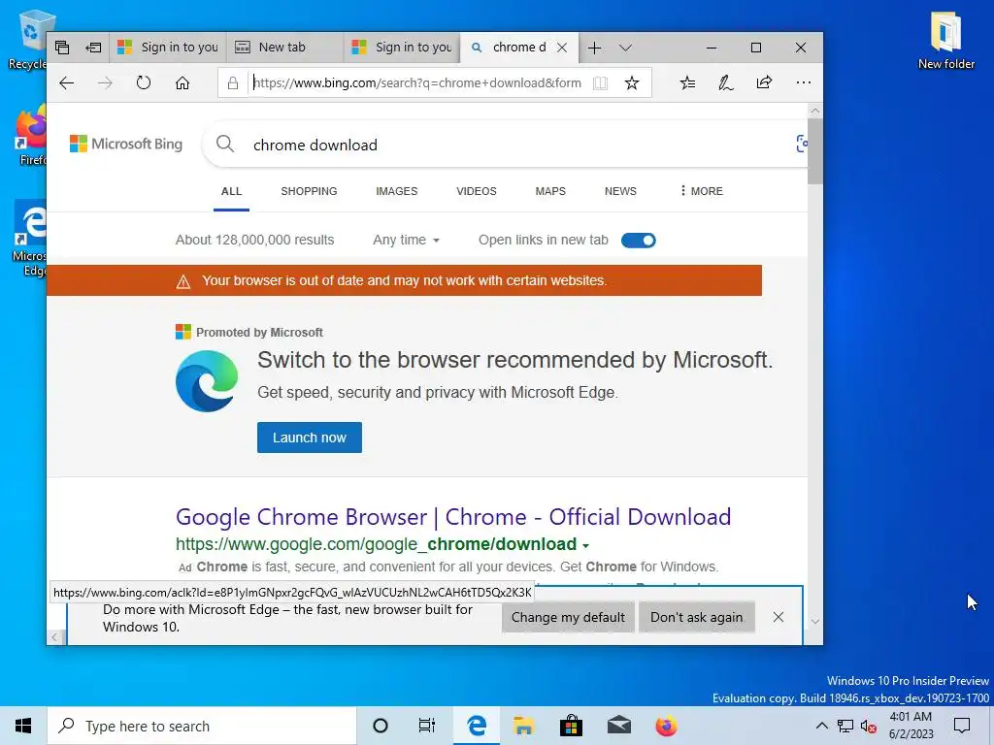Screen dimensions: 994x745
Task: Click the scroll down arrow
Action: (815, 622)
